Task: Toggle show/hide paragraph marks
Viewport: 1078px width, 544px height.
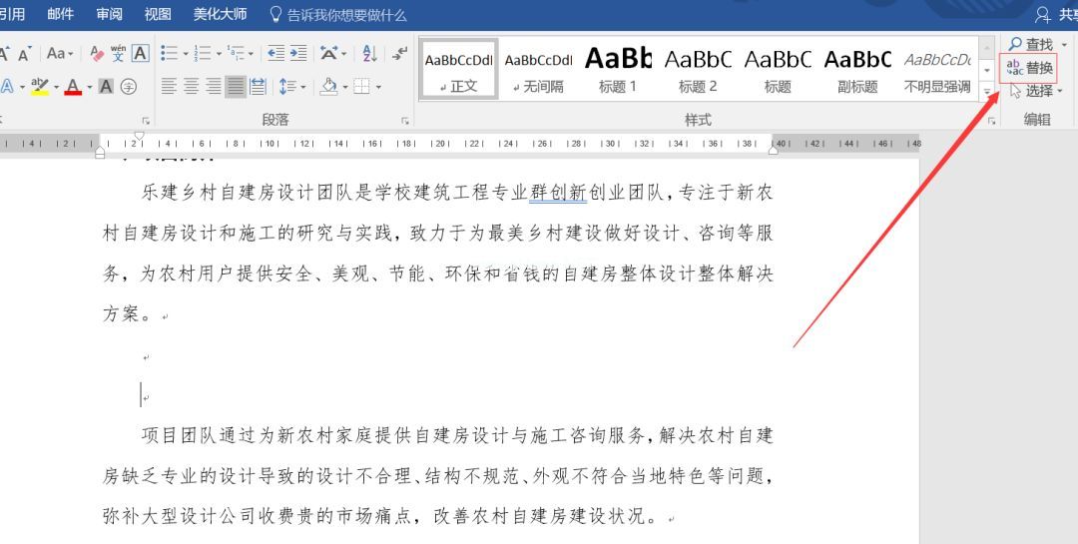Action: point(399,54)
